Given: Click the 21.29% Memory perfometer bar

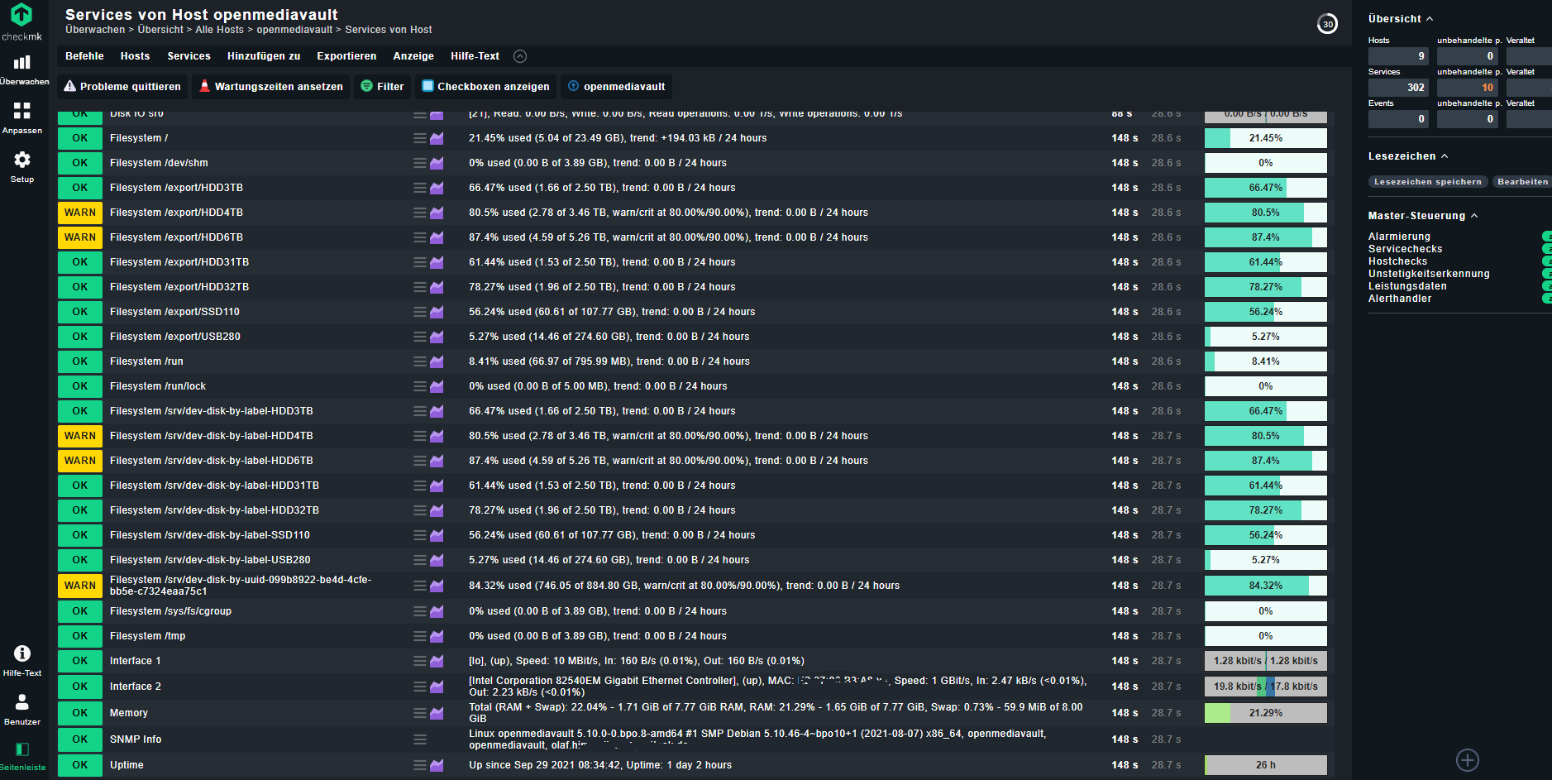Looking at the screenshot, I should 1265,713.
